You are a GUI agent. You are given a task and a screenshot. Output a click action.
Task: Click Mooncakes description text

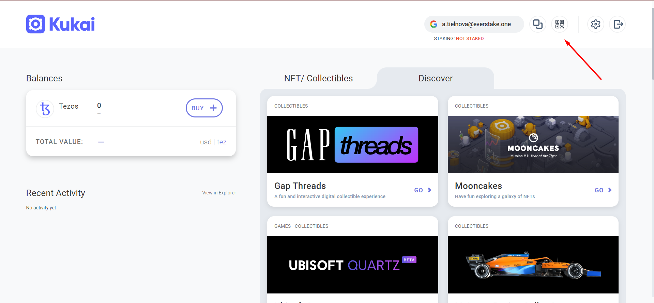[495, 196]
